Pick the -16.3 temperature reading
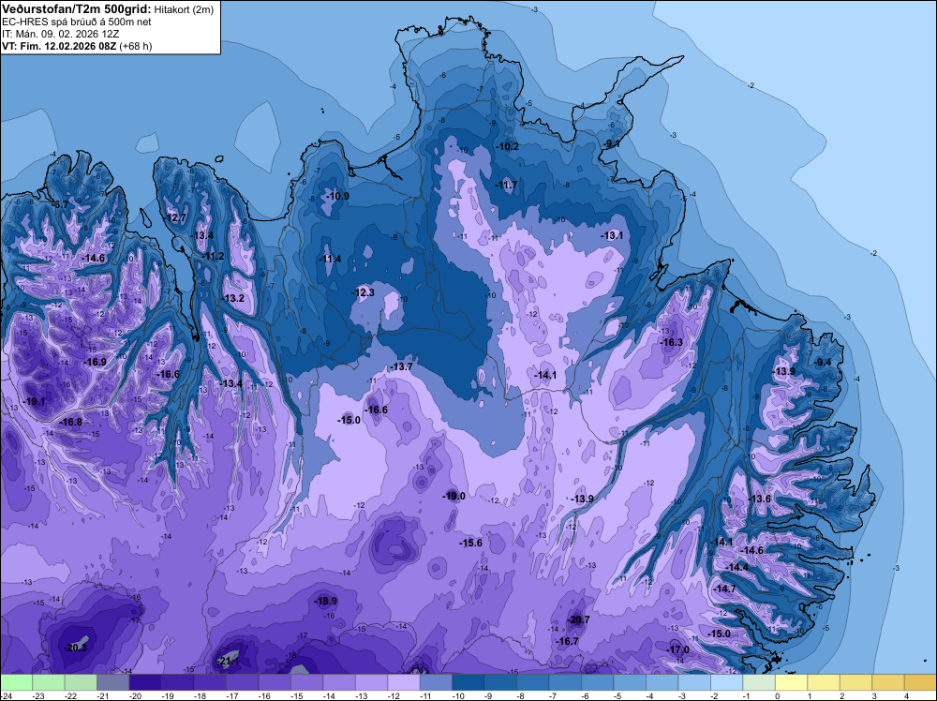Viewport: 937px width, 701px height. (671, 342)
